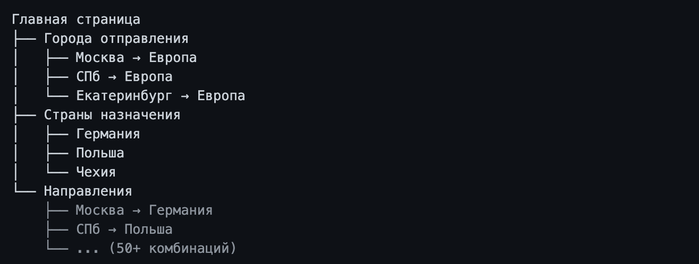Click the Главная страница root node
Screen dimensions: 699x264
point(76,20)
